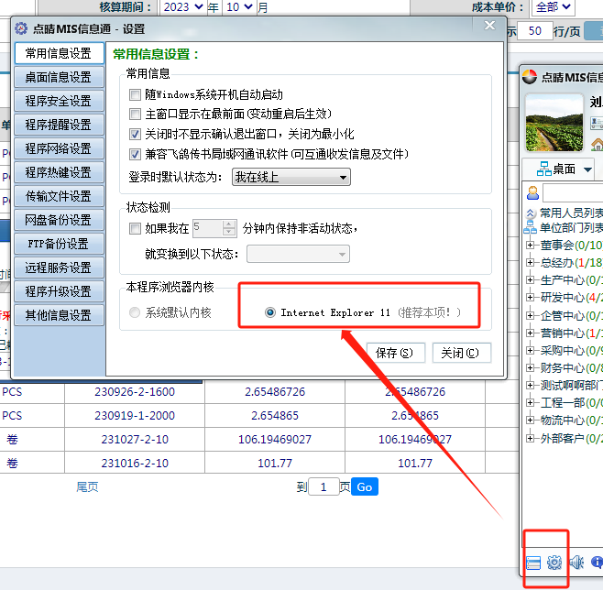This screenshot has height=590, width=603.
Task: Click the main menu list icon
Action: (533, 563)
